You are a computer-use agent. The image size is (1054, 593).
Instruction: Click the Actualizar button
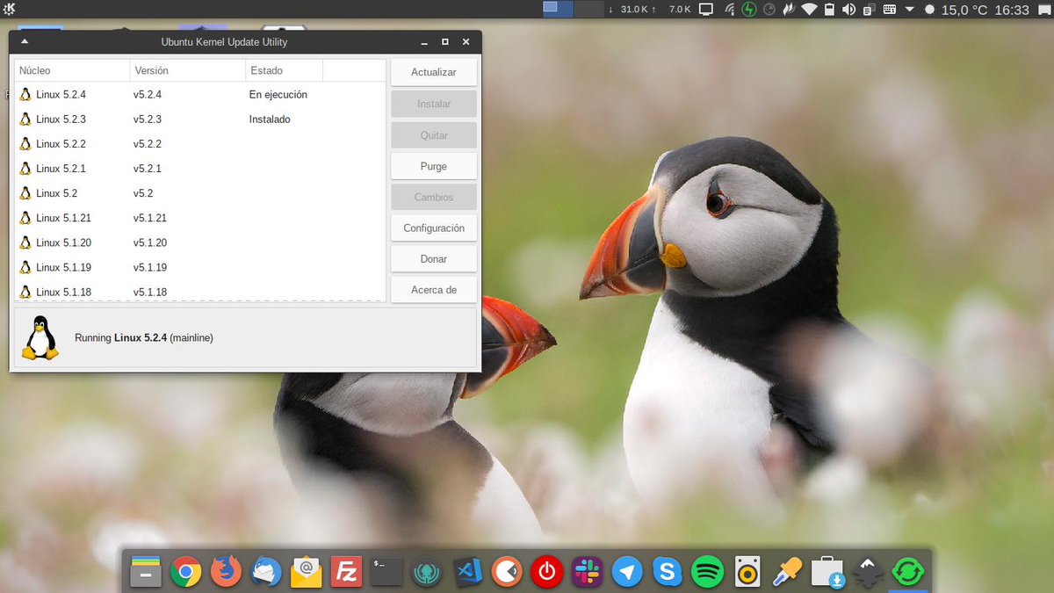(x=434, y=72)
